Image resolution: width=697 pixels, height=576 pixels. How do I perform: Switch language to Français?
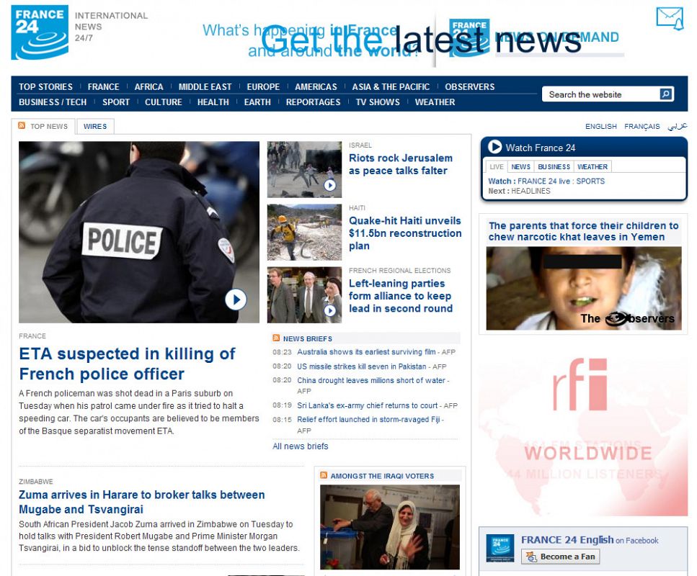click(x=641, y=127)
